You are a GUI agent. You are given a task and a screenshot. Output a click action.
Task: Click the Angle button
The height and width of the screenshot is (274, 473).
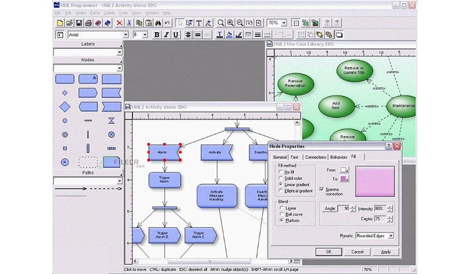330,208
